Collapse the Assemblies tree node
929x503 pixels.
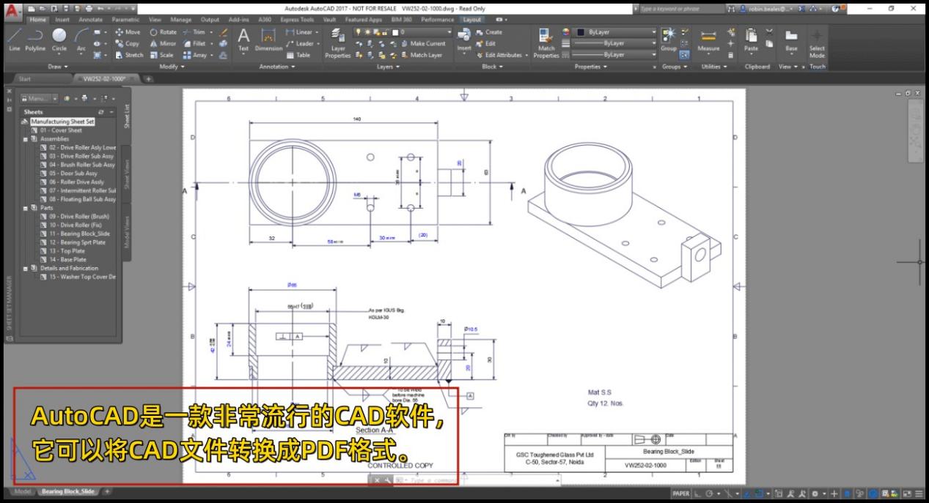pyautogui.click(x=26, y=139)
